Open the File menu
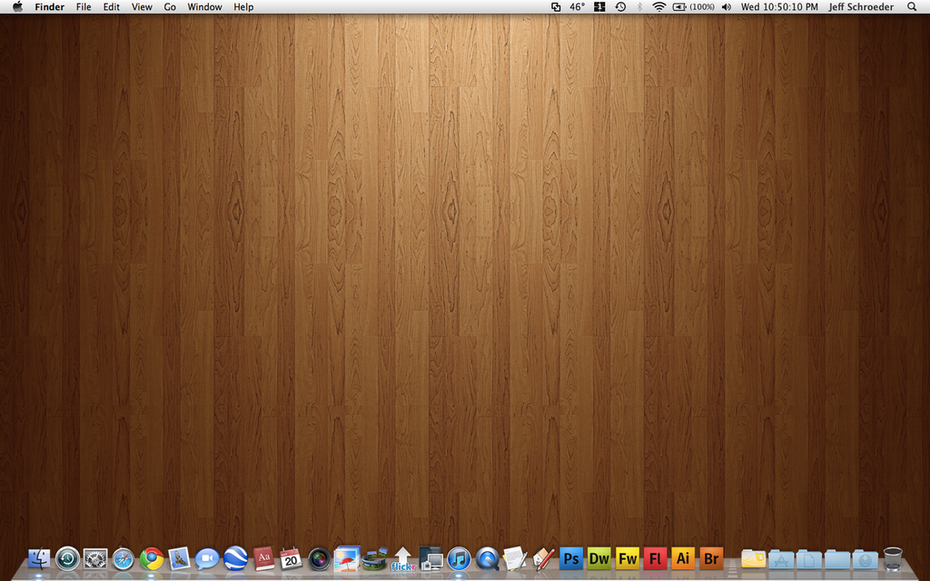930x581 pixels. [84, 6]
